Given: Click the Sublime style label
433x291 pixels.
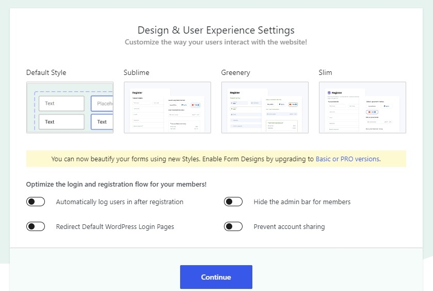Looking at the screenshot, I should pyautogui.click(x=136, y=72).
